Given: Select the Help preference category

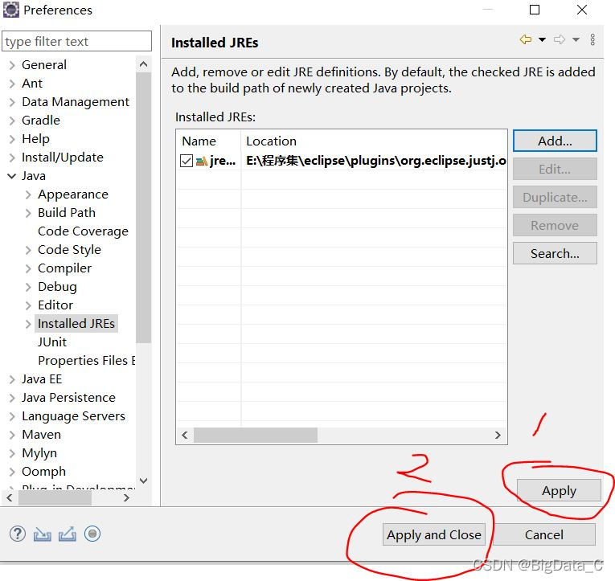Looking at the screenshot, I should pyautogui.click(x=35, y=139).
